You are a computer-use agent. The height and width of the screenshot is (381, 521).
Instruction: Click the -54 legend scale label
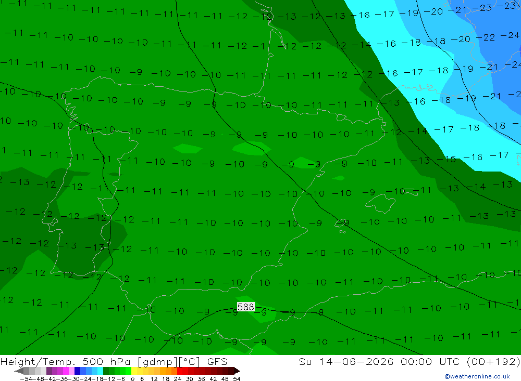point(26,379)
